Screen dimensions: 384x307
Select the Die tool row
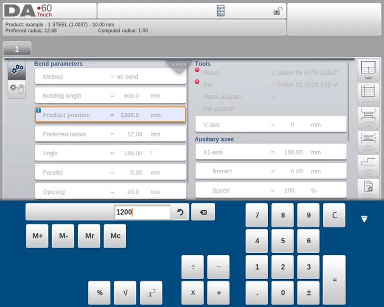coord(271,84)
